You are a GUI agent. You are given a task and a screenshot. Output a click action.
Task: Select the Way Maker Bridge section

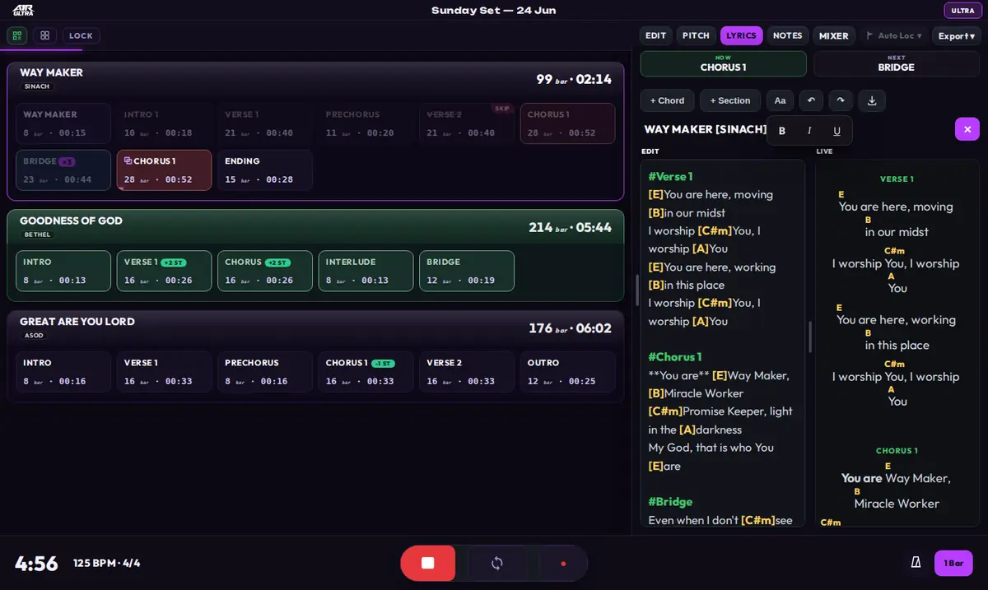(63, 170)
